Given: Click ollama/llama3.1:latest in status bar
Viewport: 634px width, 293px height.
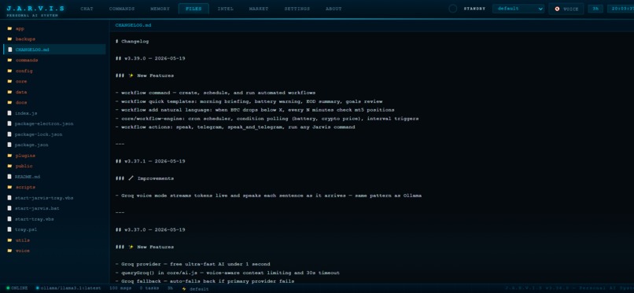Looking at the screenshot, I should 71,288.
